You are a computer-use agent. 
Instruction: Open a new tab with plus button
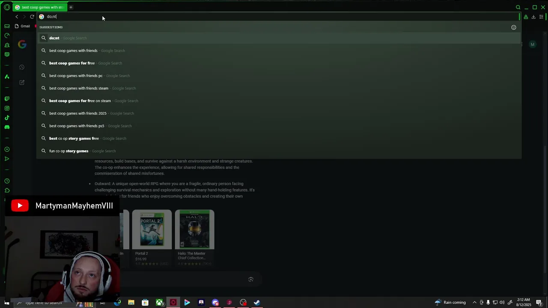(x=71, y=7)
